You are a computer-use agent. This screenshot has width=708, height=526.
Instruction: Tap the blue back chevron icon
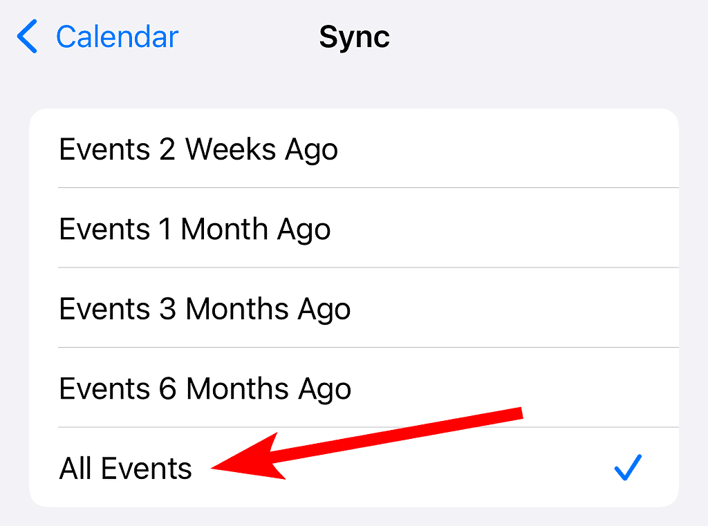tap(27, 36)
